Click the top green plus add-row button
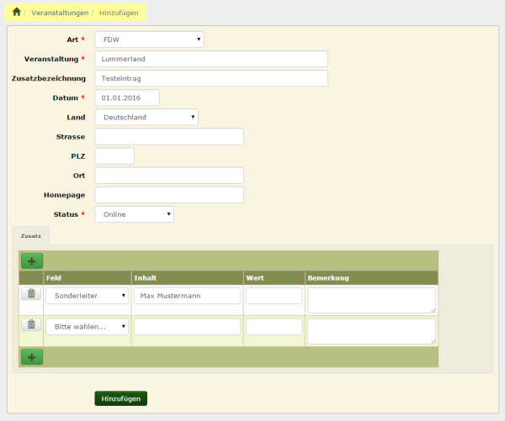Image resolution: width=505 pixels, height=421 pixels. coord(32,261)
